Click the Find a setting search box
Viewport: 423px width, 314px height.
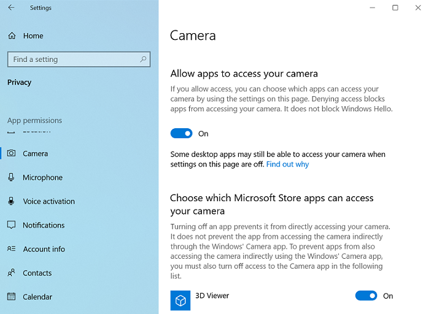[74, 59]
